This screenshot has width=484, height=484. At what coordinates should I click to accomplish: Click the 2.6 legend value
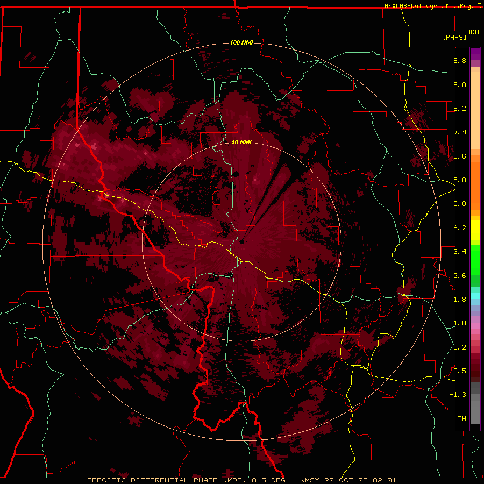(460, 276)
